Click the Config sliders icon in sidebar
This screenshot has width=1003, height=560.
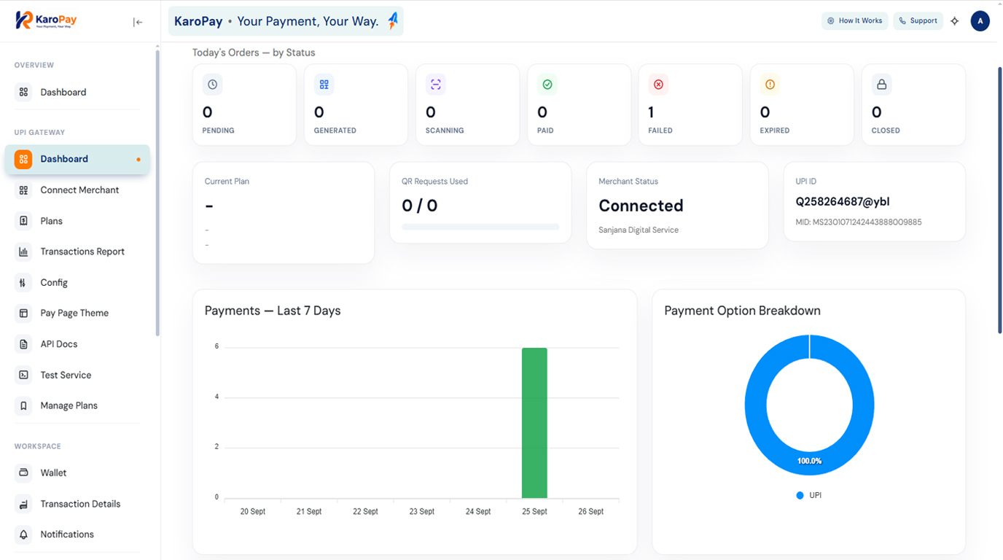pos(24,283)
